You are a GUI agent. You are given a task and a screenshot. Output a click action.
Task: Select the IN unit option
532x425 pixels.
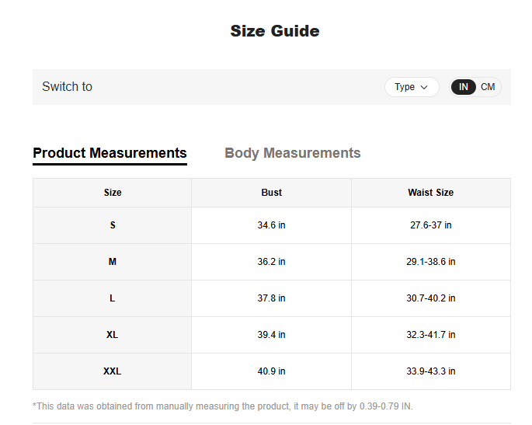pos(464,87)
